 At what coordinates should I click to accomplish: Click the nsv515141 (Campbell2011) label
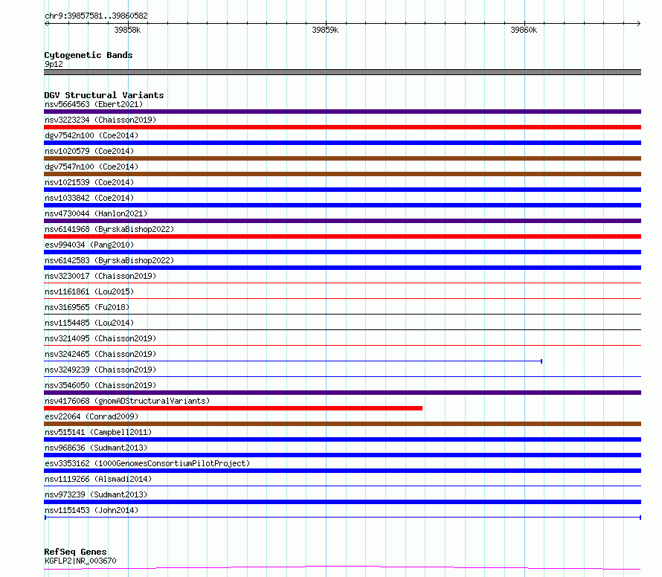pyautogui.click(x=98, y=432)
